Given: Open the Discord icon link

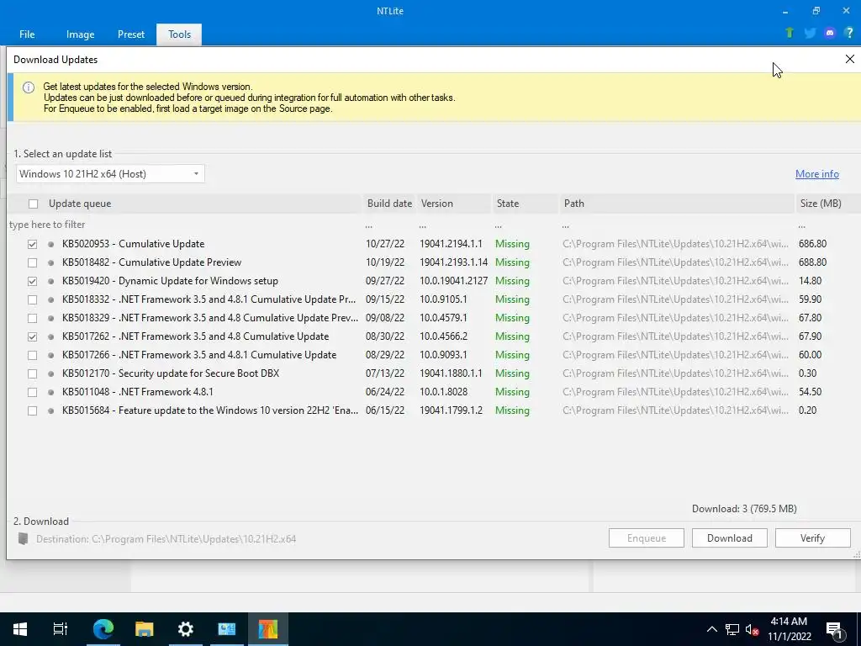Looking at the screenshot, I should tap(830, 33).
